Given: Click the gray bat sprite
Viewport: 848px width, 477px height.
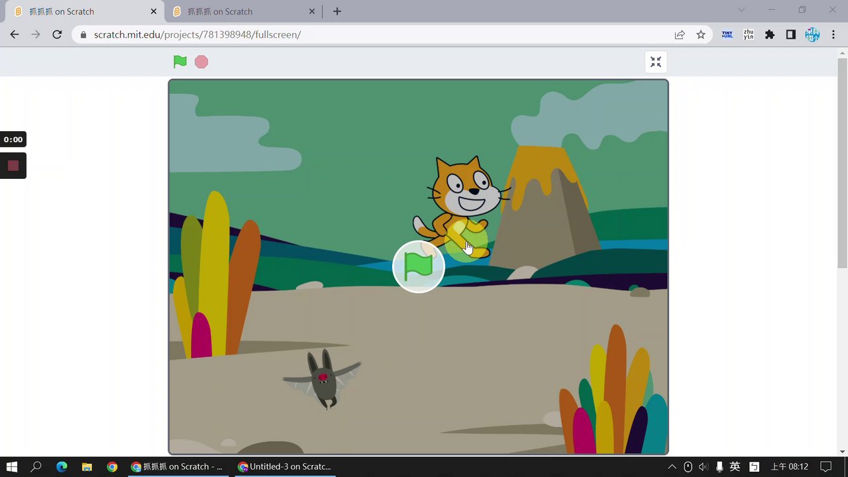Looking at the screenshot, I should pos(323,379).
